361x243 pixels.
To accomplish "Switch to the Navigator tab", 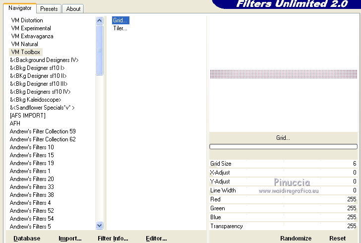I will tap(20, 8).
